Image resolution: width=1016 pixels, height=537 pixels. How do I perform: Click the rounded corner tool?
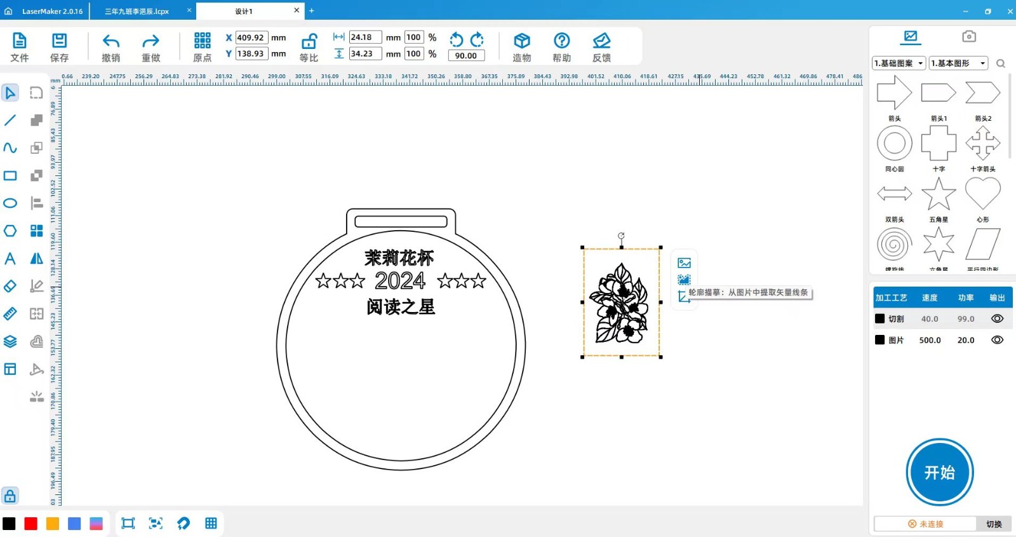click(37, 93)
